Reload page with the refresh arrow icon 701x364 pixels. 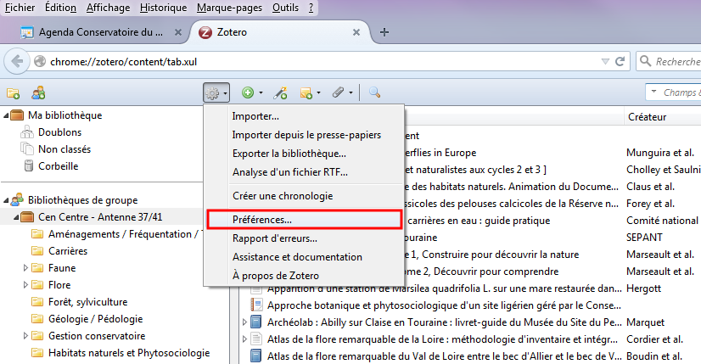coord(620,62)
